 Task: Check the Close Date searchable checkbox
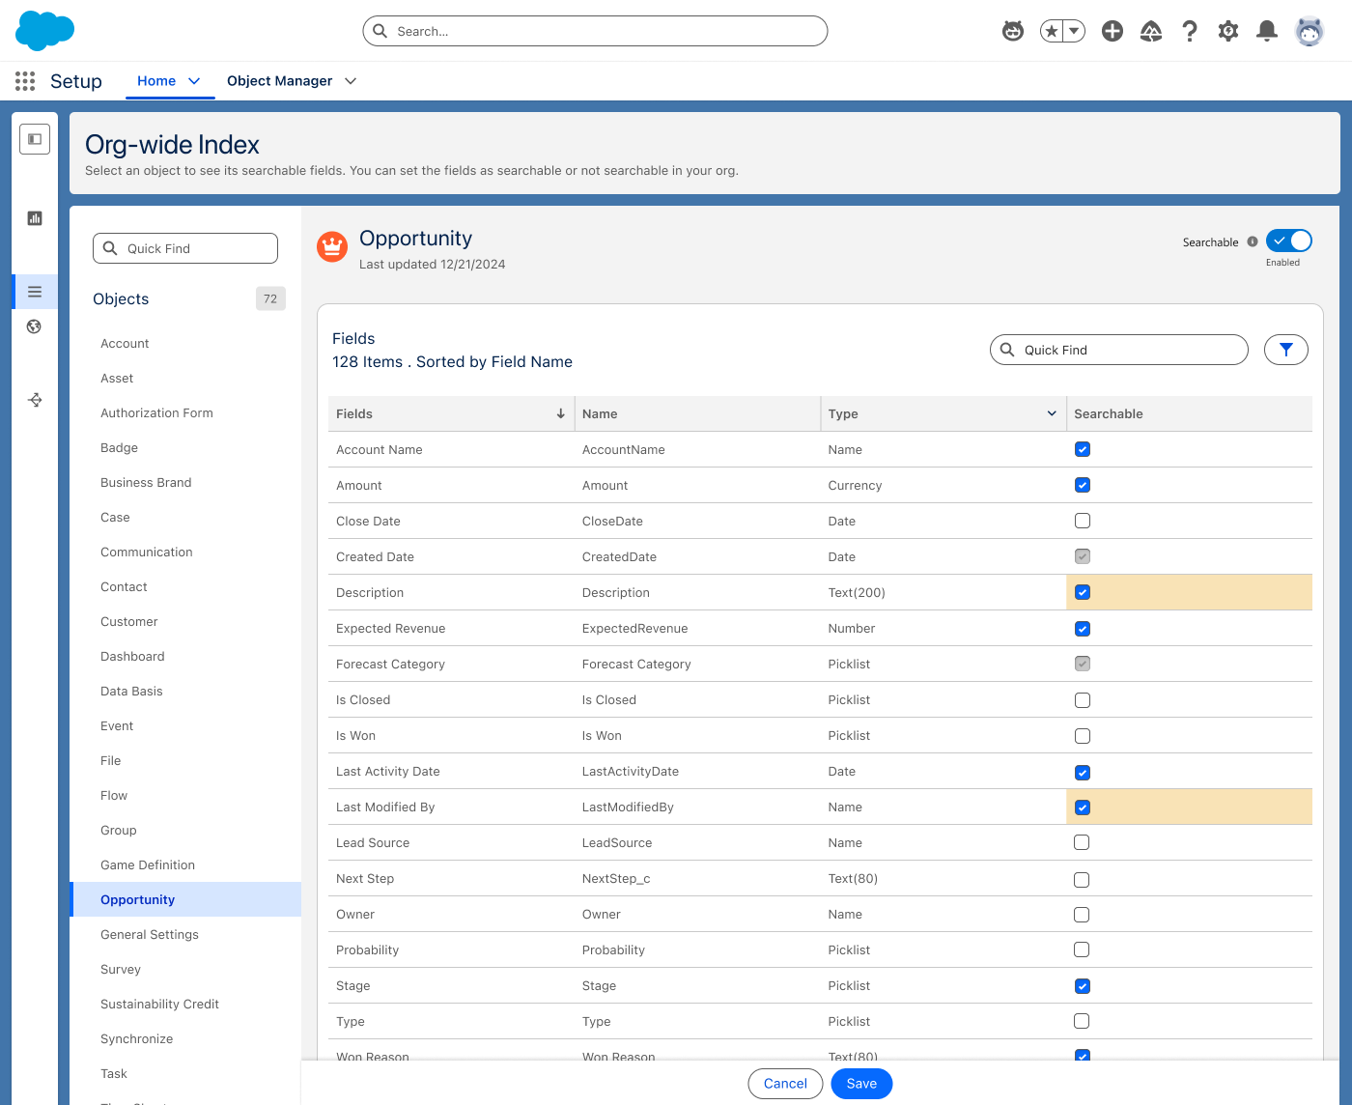point(1083,521)
